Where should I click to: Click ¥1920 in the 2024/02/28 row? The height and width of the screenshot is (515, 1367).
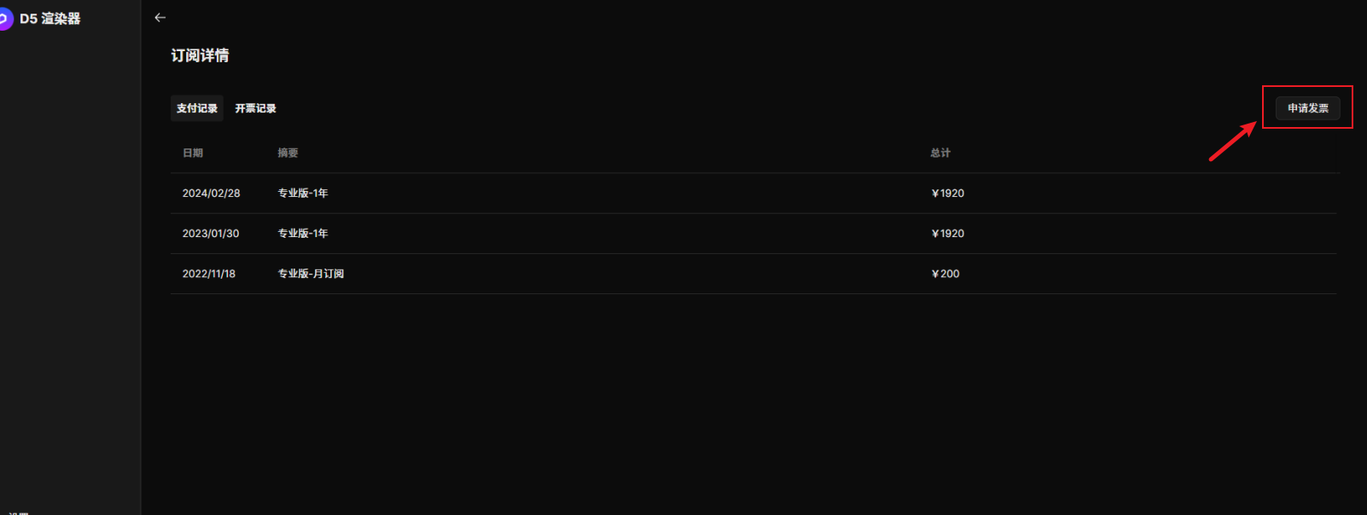tap(948, 194)
